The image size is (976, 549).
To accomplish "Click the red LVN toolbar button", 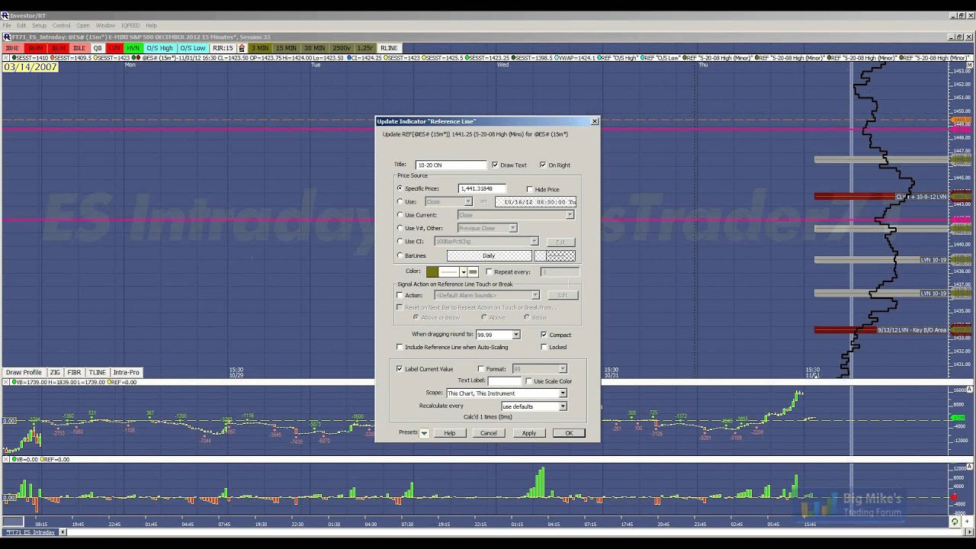I will [114, 48].
